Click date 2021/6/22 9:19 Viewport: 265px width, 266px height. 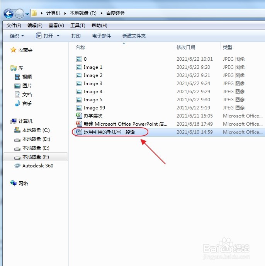pyautogui.click(x=193, y=108)
